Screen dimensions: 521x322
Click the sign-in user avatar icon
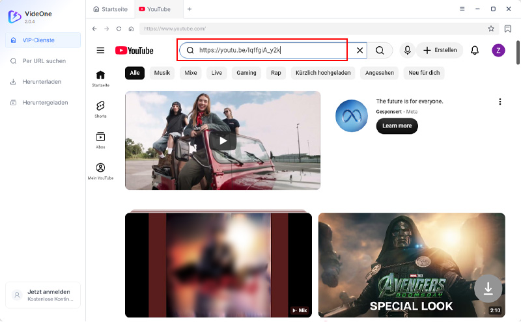click(17, 295)
